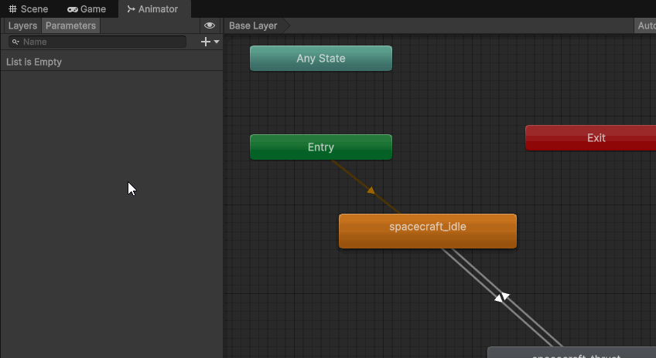Select the Animator tab
Image resolution: width=656 pixels, height=358 pixels.
click(153, 8)
